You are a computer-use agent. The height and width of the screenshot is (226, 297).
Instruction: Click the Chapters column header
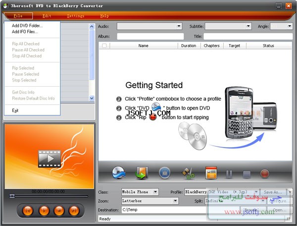point(212,46)
